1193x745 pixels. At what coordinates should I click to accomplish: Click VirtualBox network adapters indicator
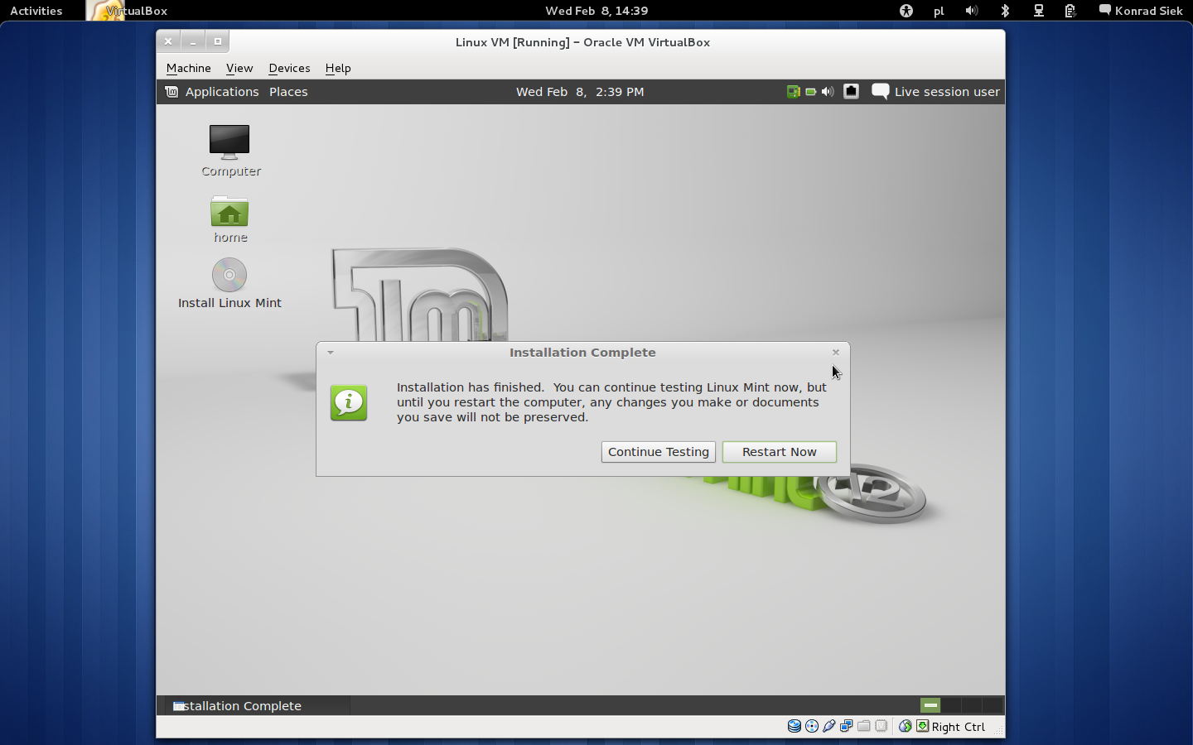pos(847,726)
